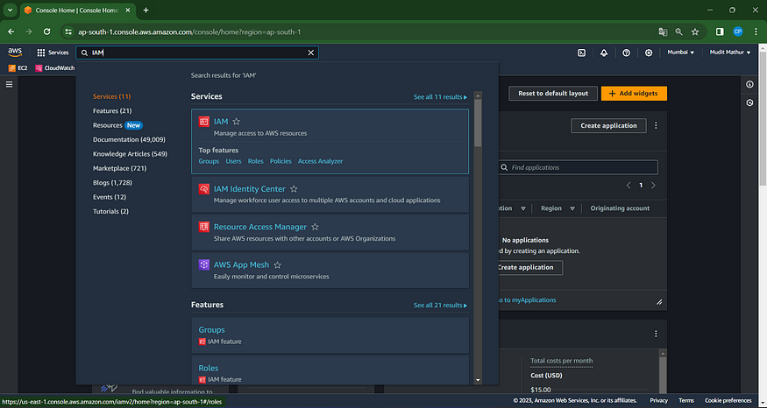Click the AWS App Mesh purple icon

204,264
